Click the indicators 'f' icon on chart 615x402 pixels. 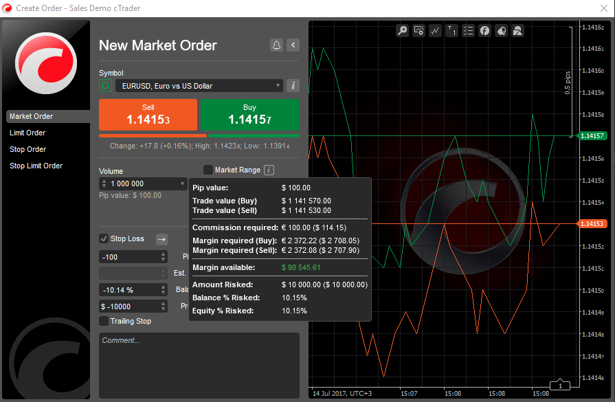(484, 31)
